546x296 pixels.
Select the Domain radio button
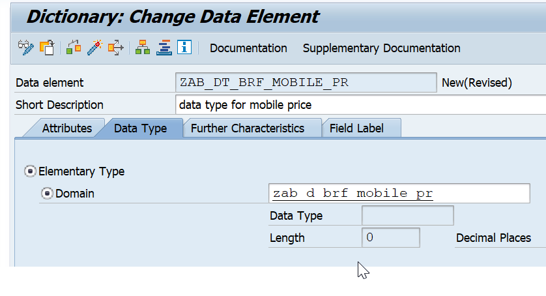[x=47, y=193]
